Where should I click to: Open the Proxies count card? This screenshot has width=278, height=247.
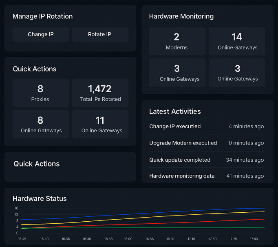(x=40, y=93)
